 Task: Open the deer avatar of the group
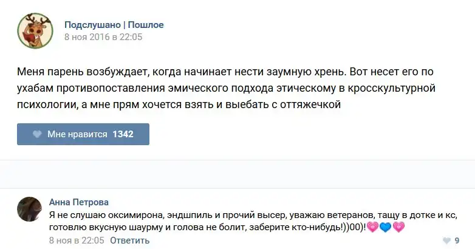click(x=33, y=30)
